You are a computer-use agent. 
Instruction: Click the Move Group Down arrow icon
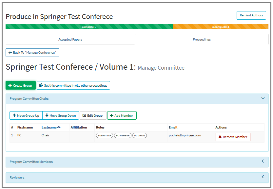tap(47, 115)
